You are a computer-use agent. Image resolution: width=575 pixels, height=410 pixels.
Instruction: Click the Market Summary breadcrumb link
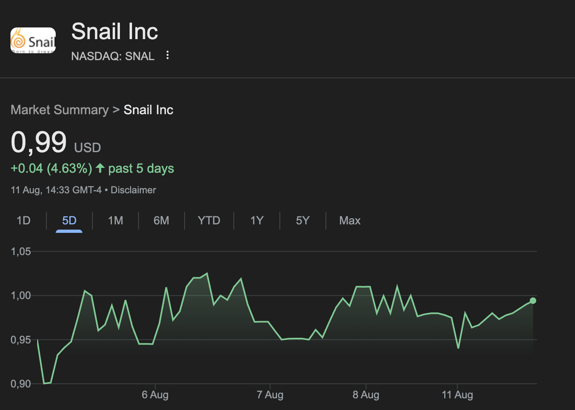point(60,110)
